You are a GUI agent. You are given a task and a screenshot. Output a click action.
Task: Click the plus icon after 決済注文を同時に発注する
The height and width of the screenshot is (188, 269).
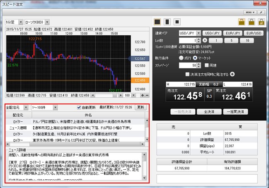[233, 74]
